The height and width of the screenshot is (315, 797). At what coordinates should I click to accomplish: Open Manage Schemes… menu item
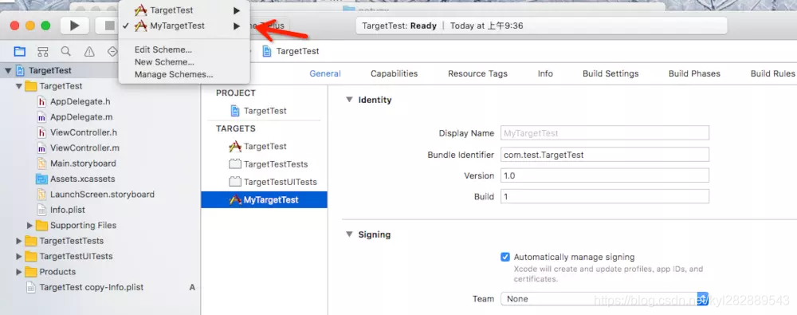click(x=174, y=74)
